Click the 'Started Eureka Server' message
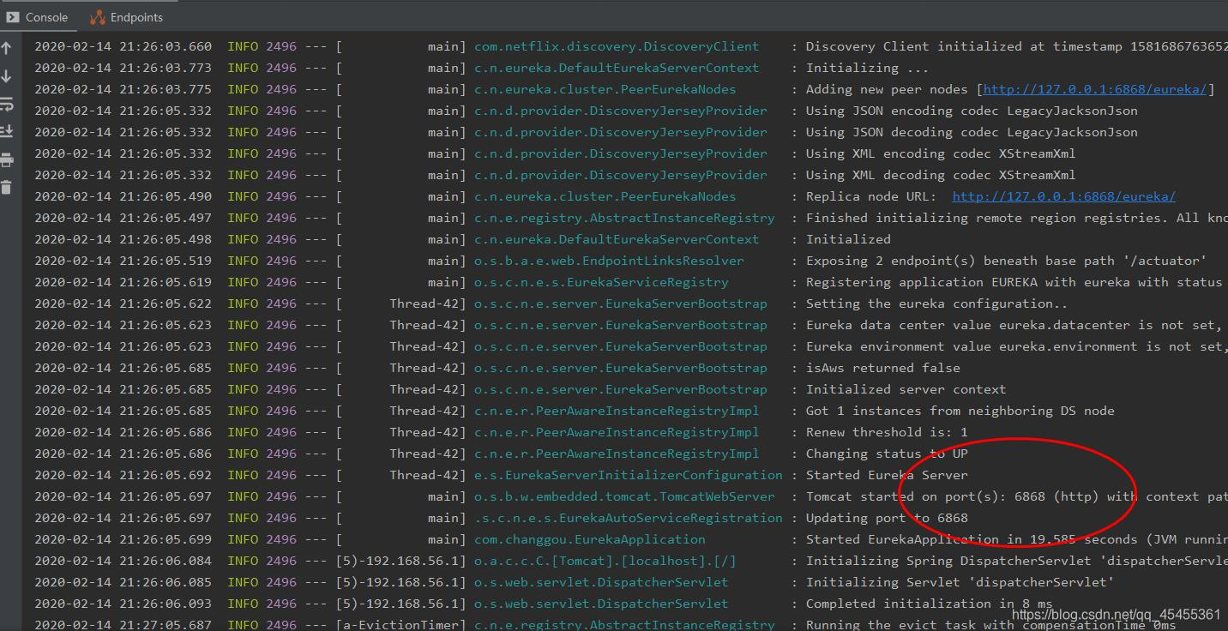1228x631 pixels. tap(887, 475)
